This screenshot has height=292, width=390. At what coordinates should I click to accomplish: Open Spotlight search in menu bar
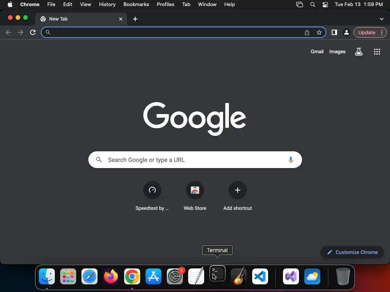click(313, 5)
